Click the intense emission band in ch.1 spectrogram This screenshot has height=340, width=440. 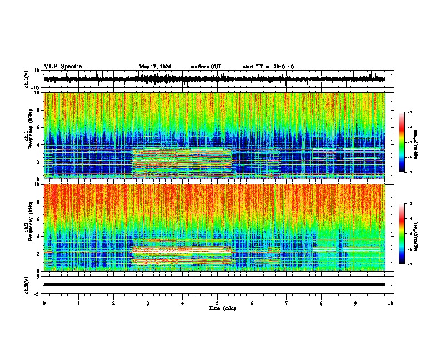click(182, 162)
